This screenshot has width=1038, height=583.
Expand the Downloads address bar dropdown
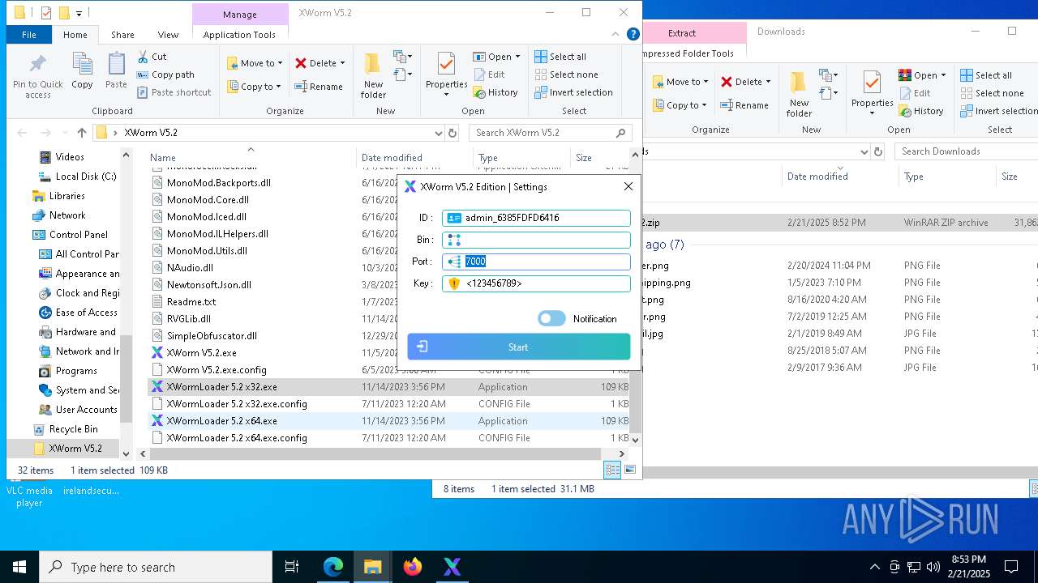pyautogui.click(x=864, y=151)
